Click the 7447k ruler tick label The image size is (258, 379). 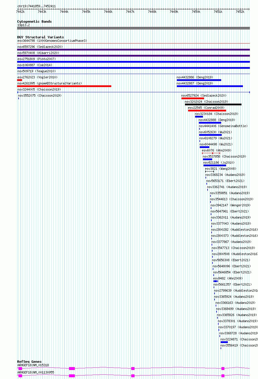(x=130, y=12)
